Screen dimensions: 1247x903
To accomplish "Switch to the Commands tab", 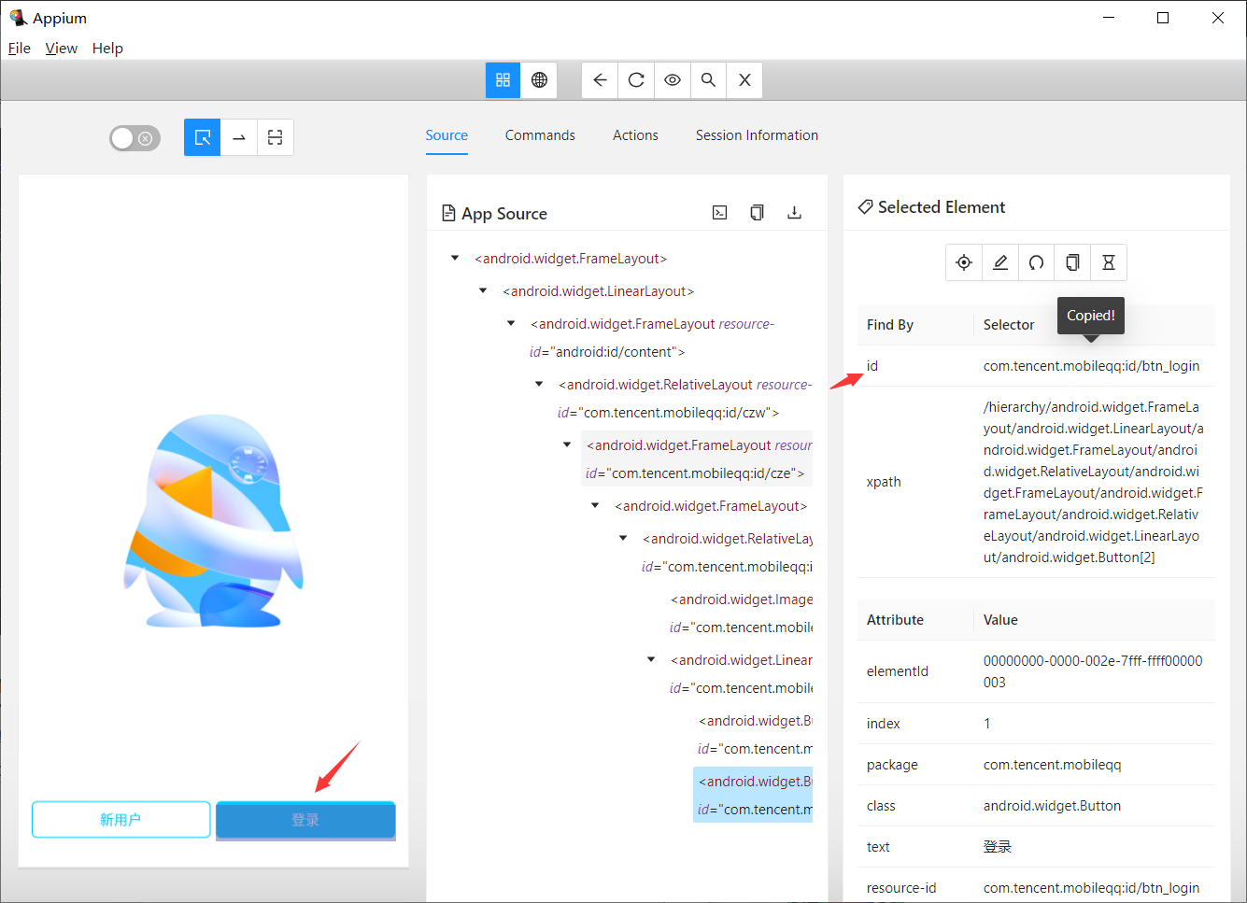I will click(x=540, y=135).
